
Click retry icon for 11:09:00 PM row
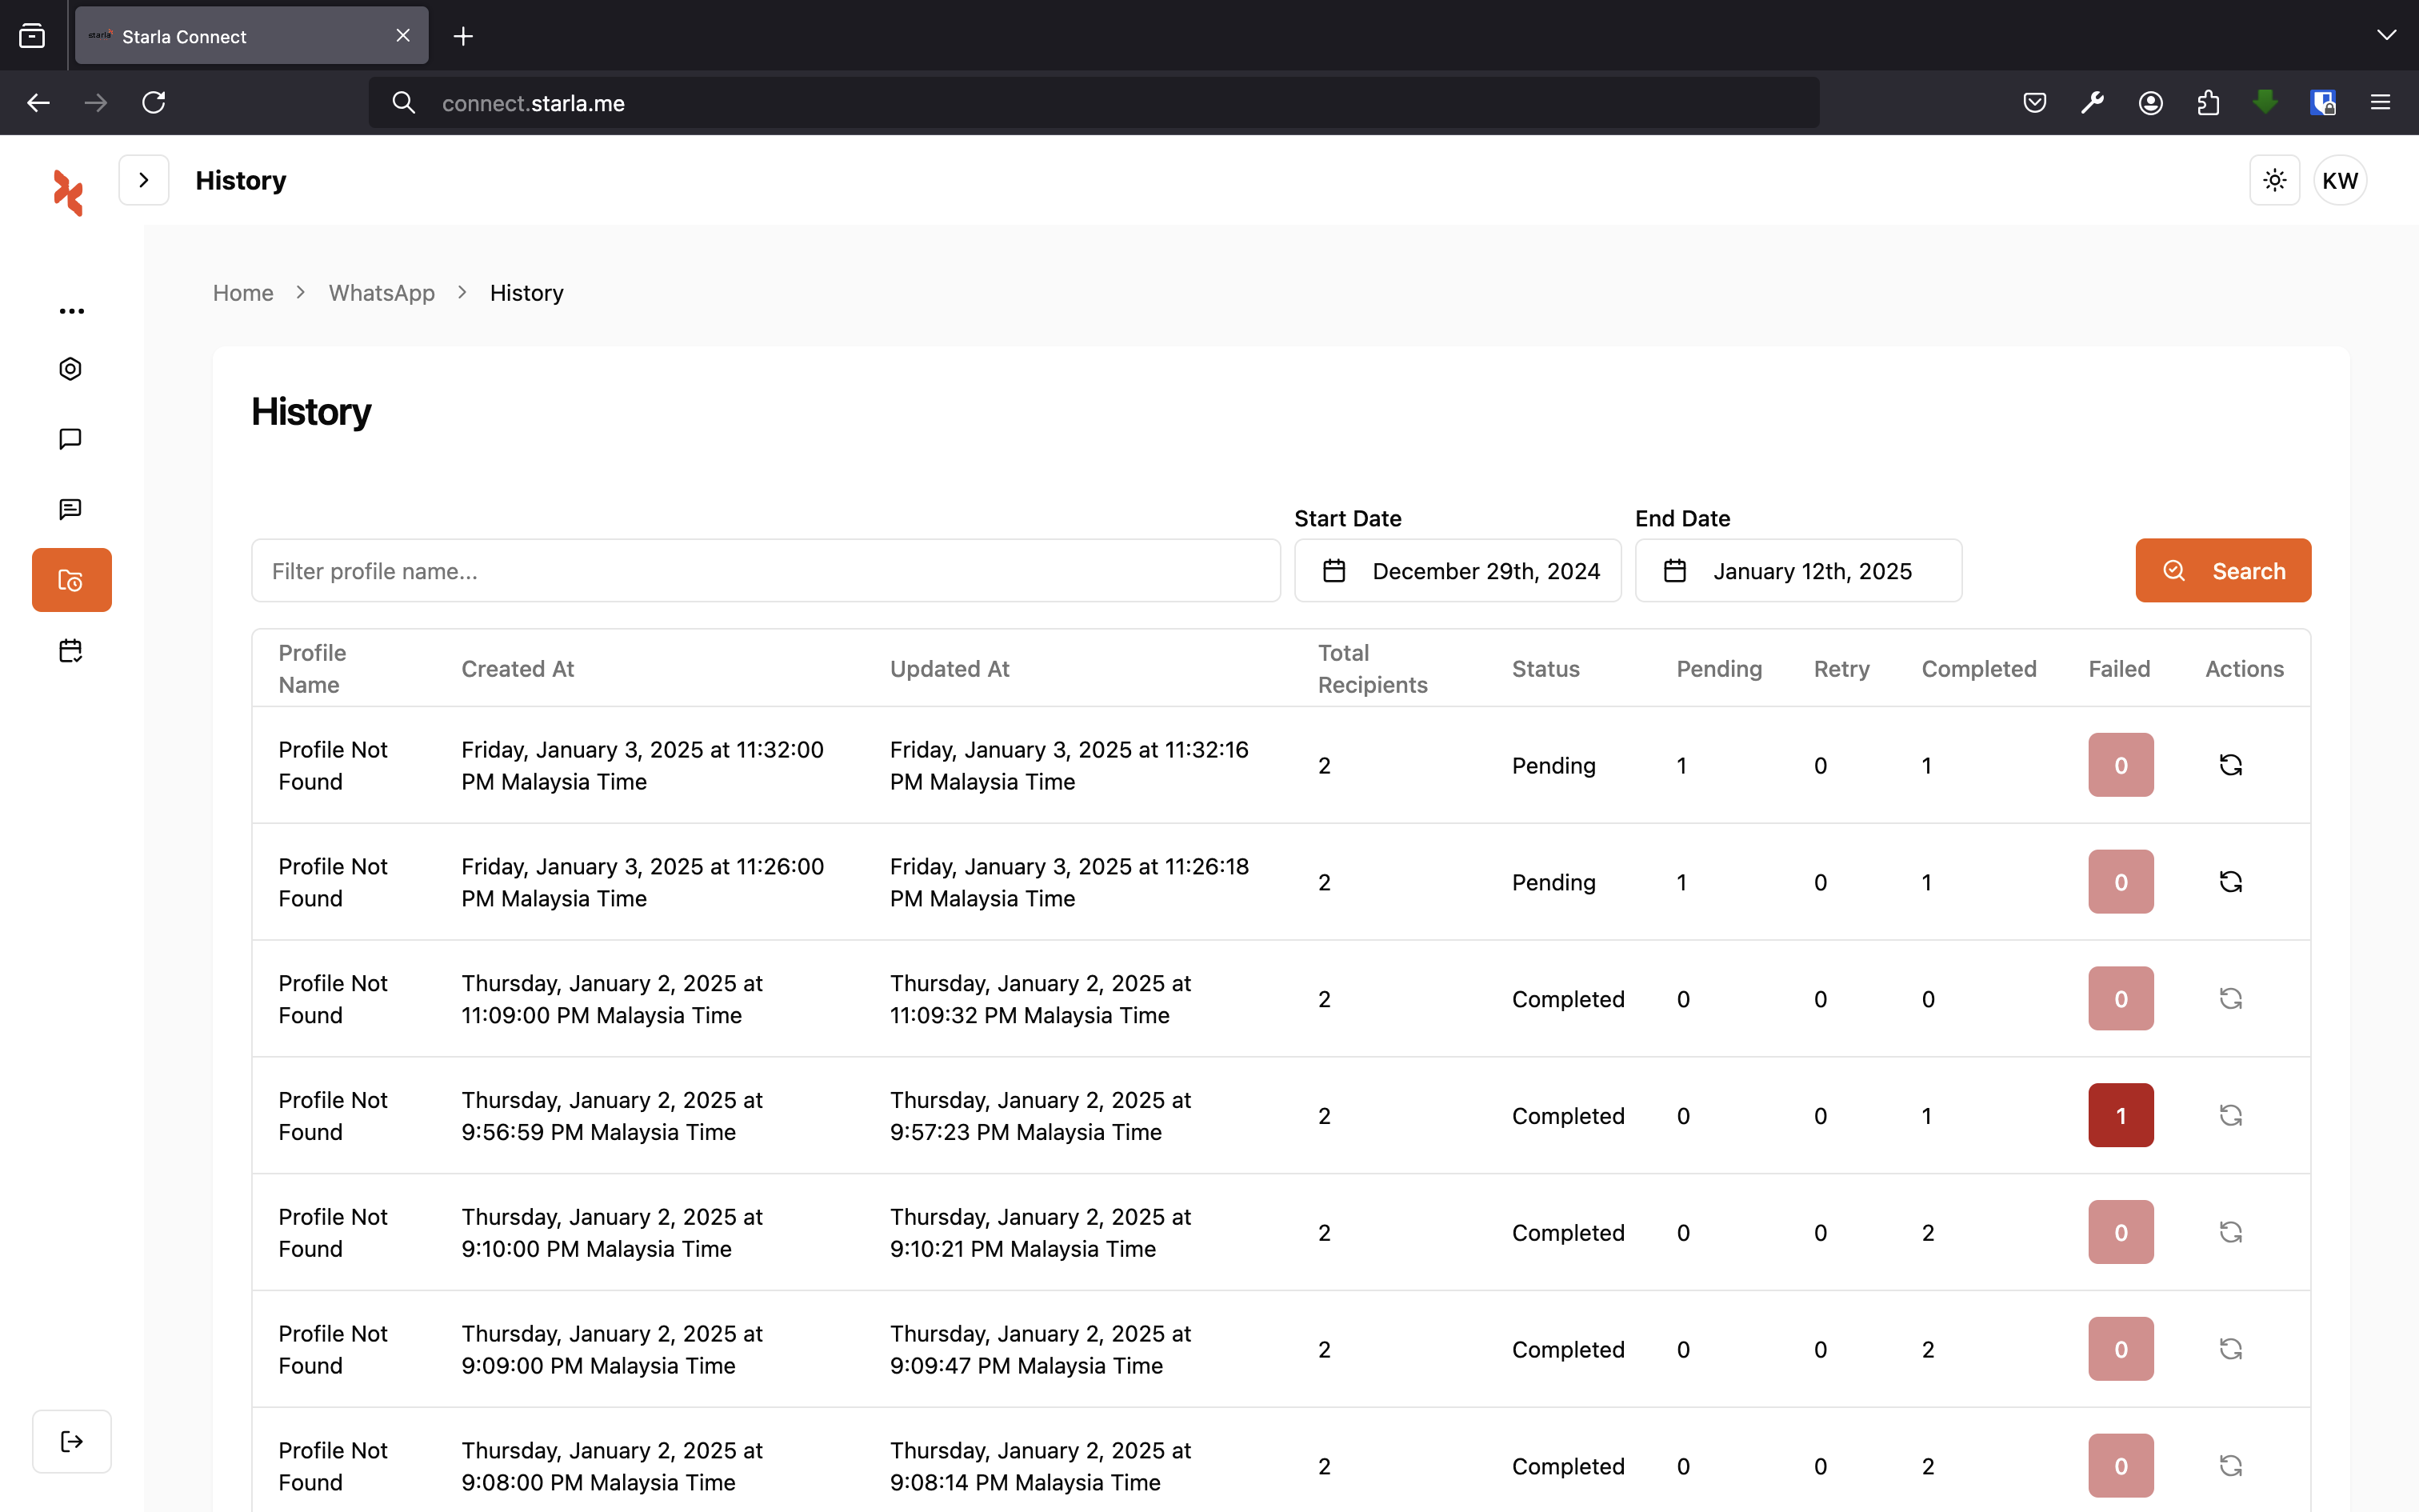coord(2231,999)
